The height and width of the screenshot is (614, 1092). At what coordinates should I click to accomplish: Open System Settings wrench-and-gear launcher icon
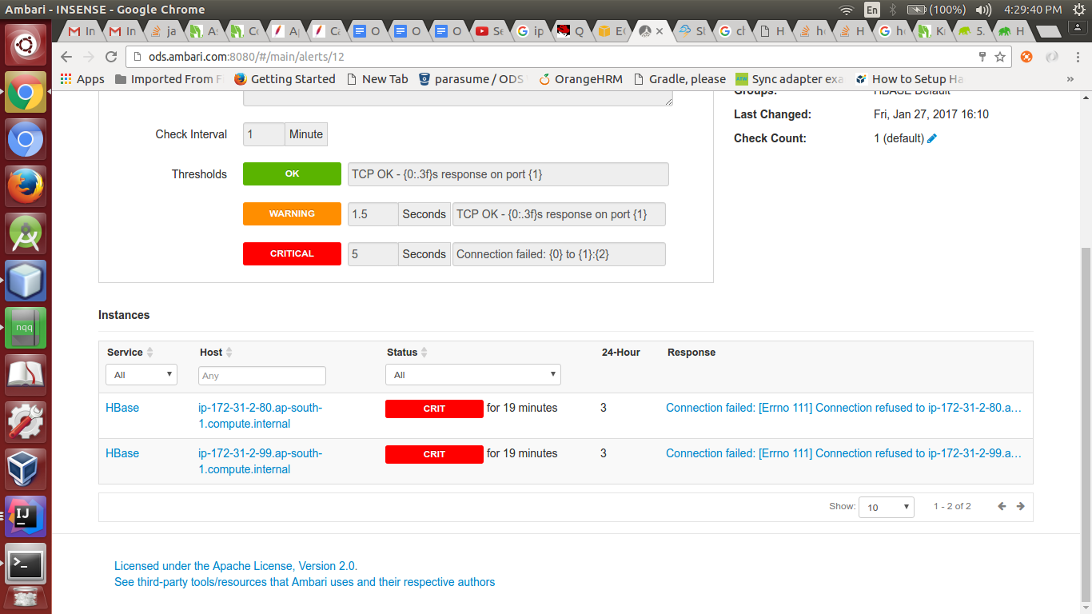pyautogui.click(x=26, y=422)
